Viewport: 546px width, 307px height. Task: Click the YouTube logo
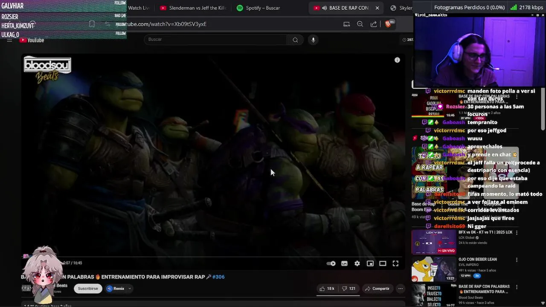coord(32,40)
